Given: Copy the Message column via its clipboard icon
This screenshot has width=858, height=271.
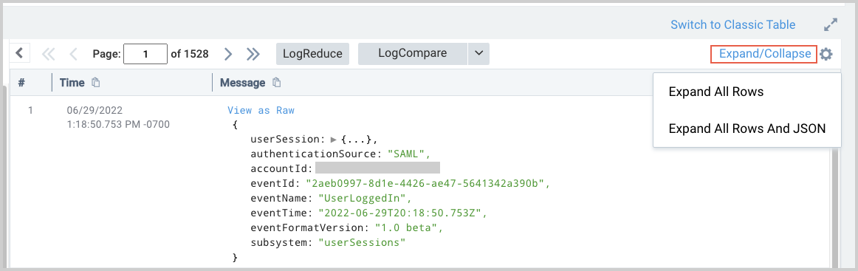Looking at the screenshot, I should coord(277,83).
